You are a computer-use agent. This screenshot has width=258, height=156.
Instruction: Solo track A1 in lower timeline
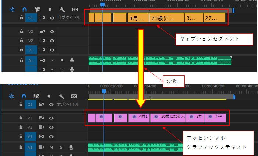pyautogui.click(x=61, y=147)
